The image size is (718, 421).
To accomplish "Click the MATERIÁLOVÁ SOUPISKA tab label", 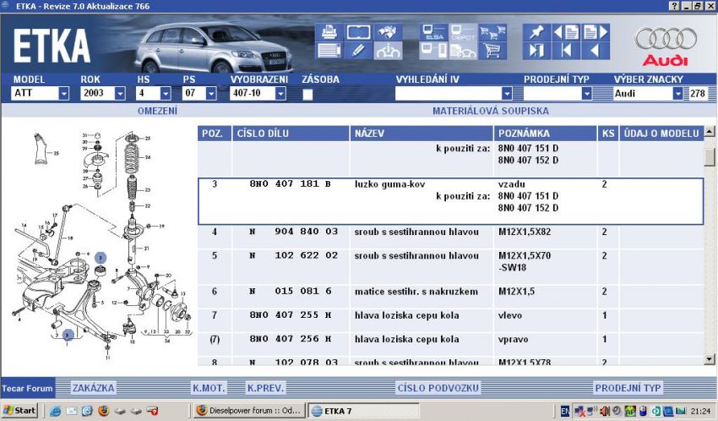I will (491, 111).
